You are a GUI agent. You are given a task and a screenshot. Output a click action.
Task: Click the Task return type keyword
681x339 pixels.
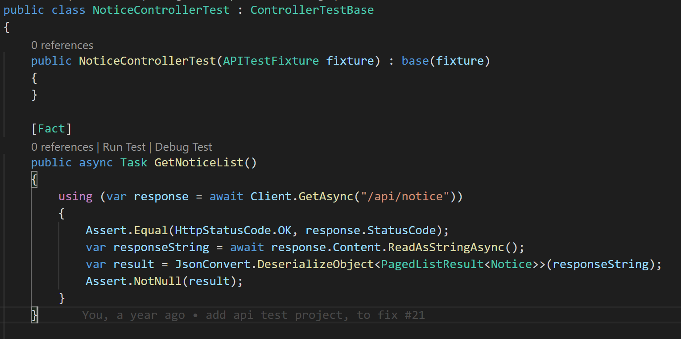pos(134,162)
